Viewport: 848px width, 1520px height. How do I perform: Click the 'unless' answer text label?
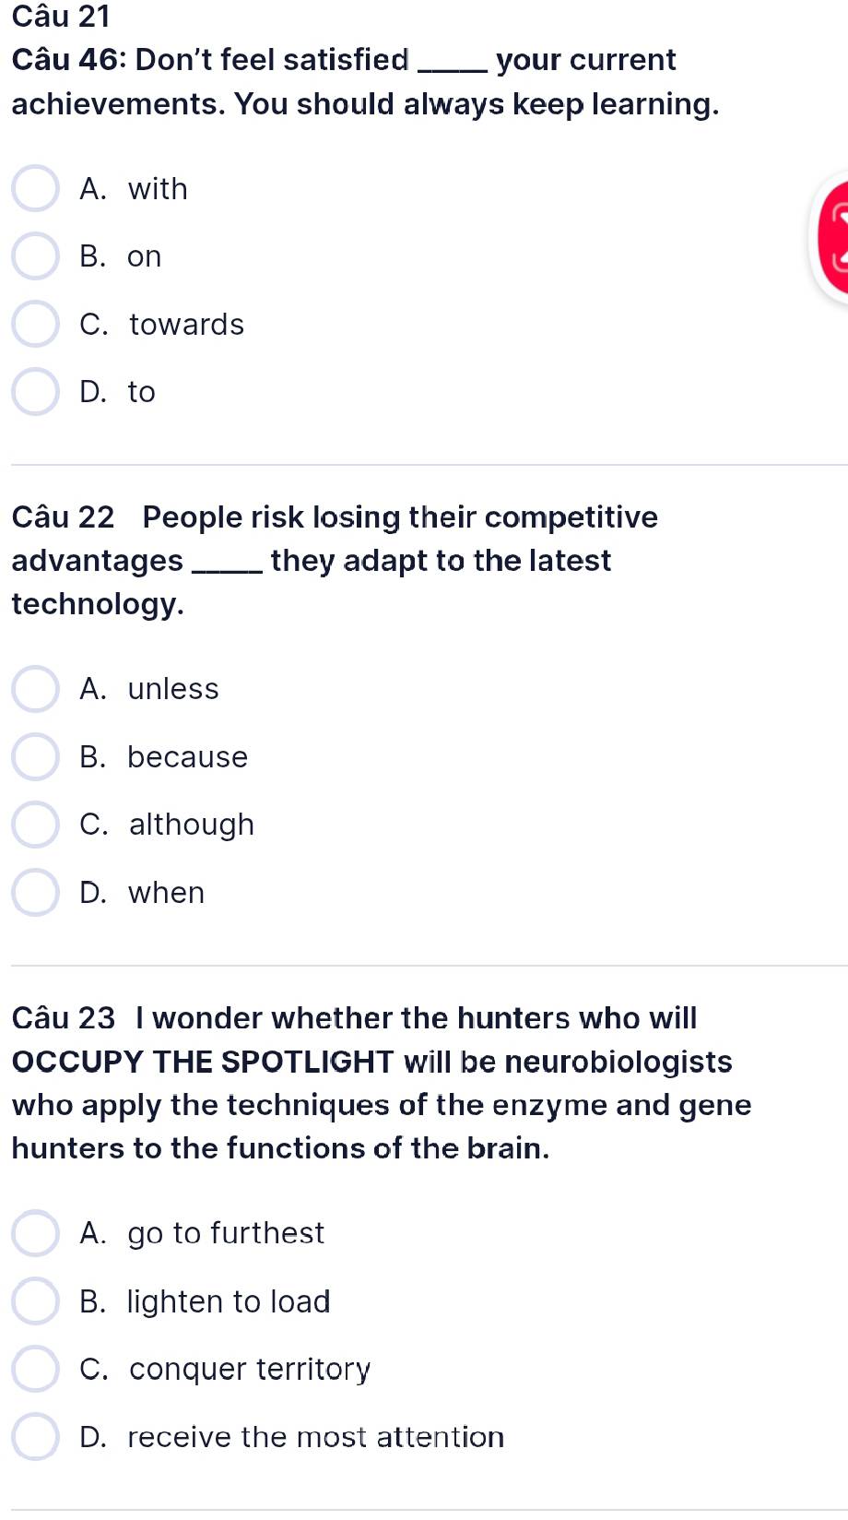click(x=173, y=689)
